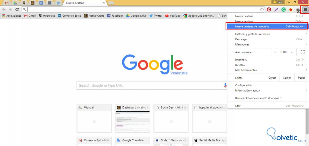Enter full screen mode from menu
Viewport: 309px width, 146px height.
click(x=303, y=52)
